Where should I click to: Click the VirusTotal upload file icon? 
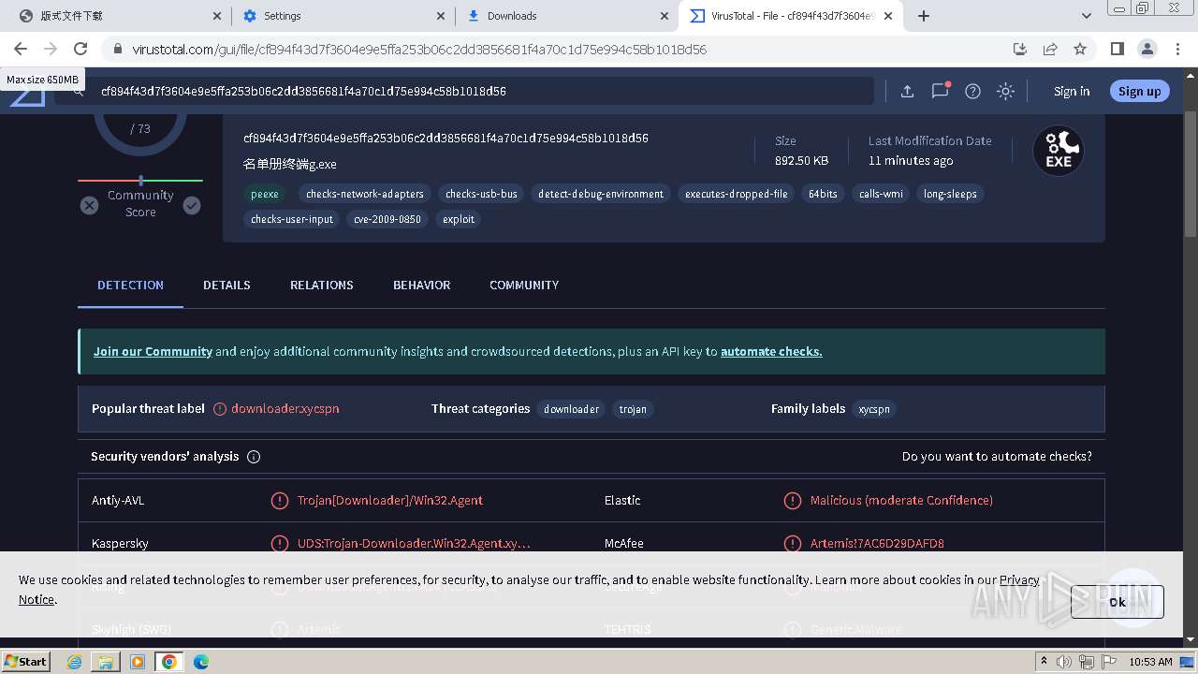pos(907,91)
